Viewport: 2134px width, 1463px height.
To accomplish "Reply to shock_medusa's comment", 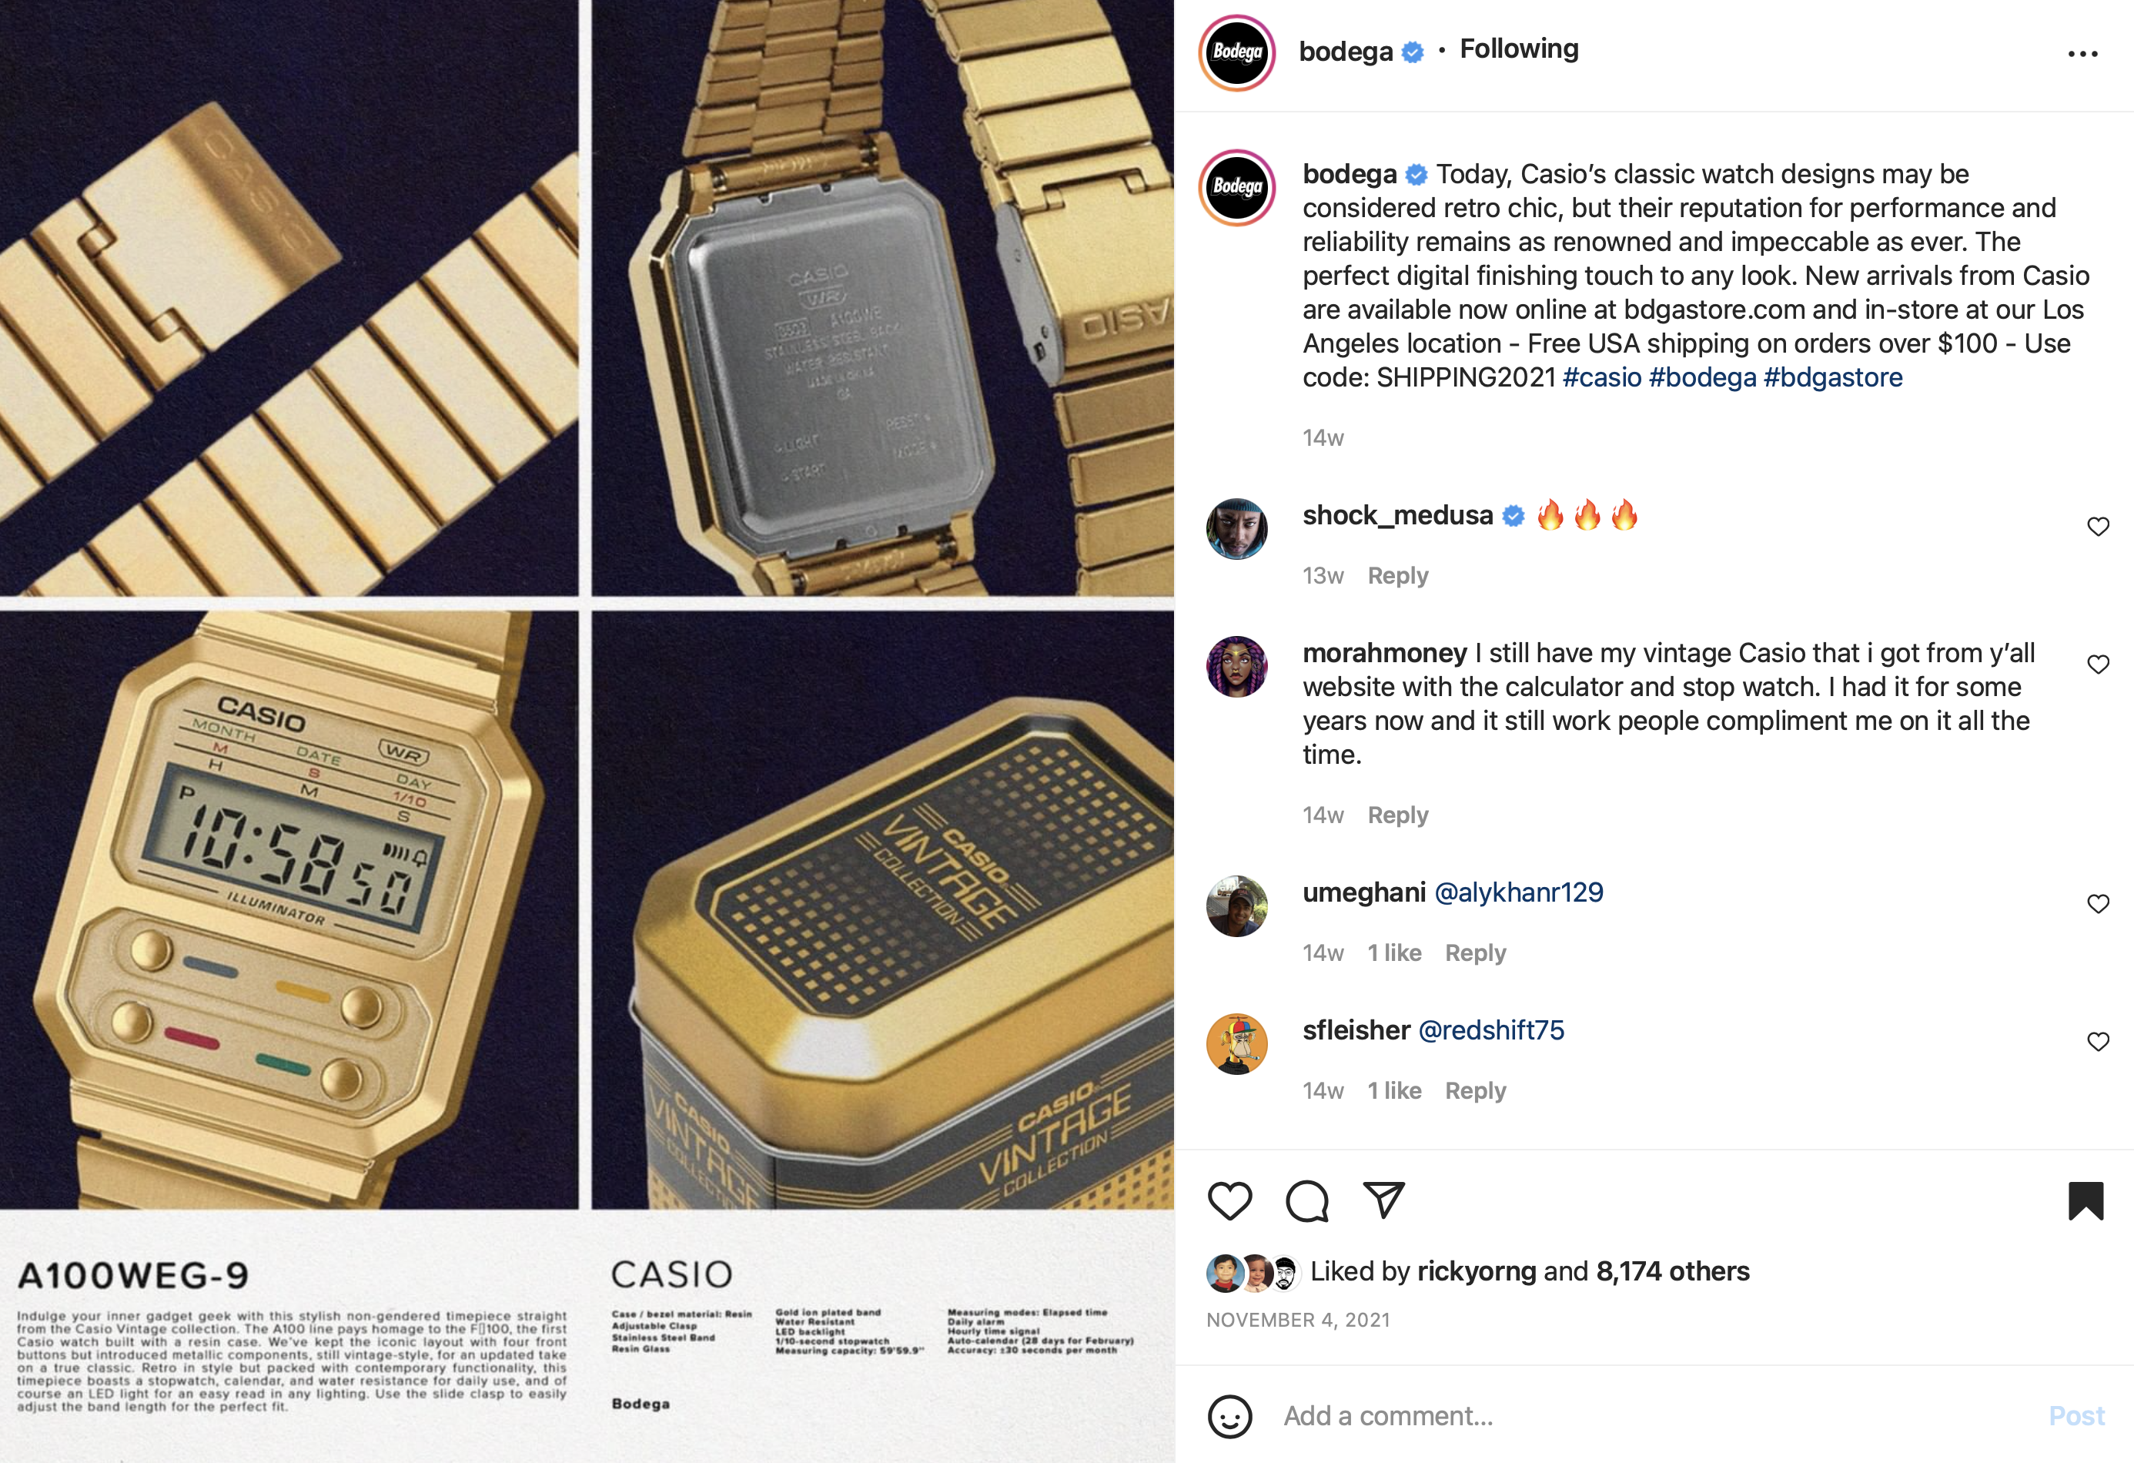I will [x=1397, y=576].
